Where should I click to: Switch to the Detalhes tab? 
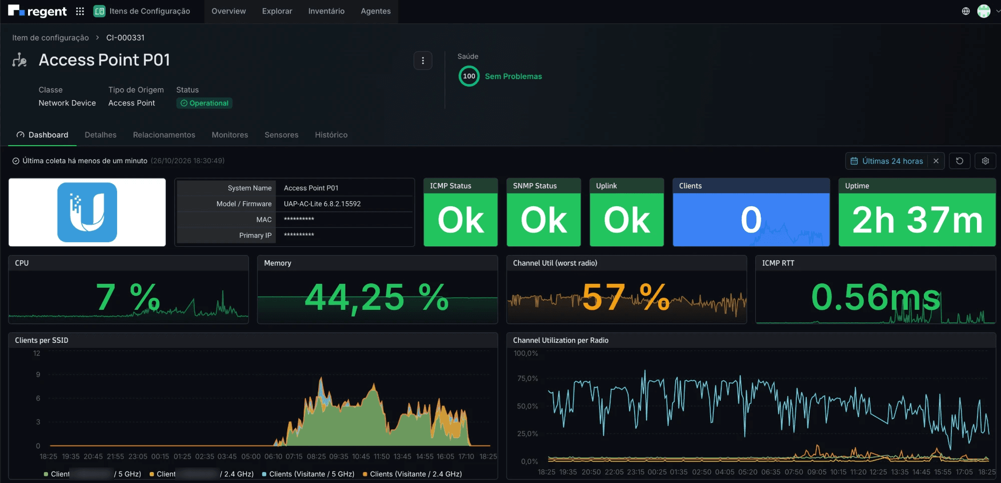[101, 135]
